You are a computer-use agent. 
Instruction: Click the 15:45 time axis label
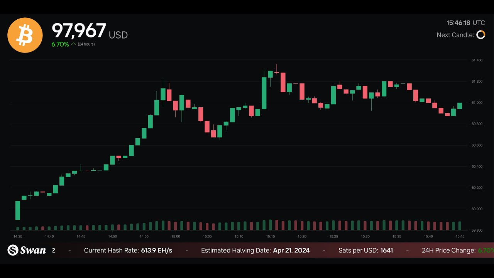click(x=460, y=236)
